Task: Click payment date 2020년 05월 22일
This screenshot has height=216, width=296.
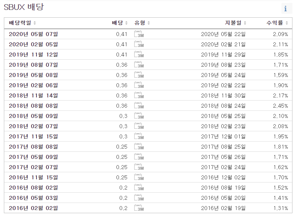Action: coord(223,34)
